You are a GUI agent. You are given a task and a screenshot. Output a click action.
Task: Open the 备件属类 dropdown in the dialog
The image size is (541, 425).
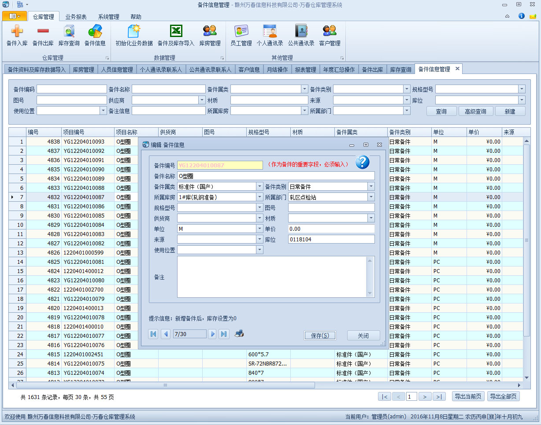coord(259,186)
